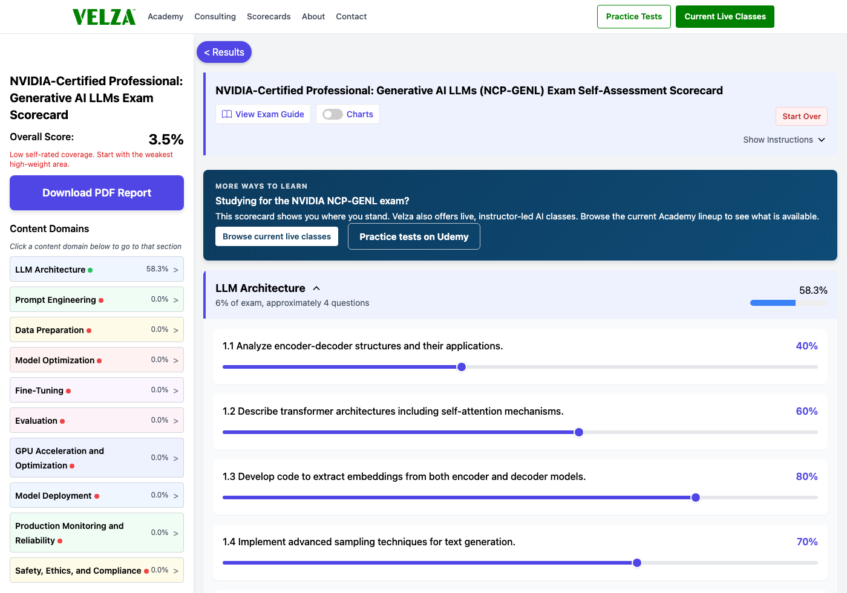Screen dimensions: 847x593
Task: Open View Exam Guide
Action: click(x=263, y=114)
